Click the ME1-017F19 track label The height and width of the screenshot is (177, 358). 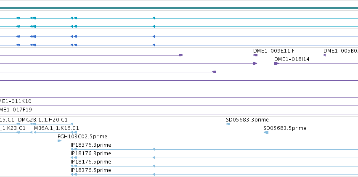16,110
